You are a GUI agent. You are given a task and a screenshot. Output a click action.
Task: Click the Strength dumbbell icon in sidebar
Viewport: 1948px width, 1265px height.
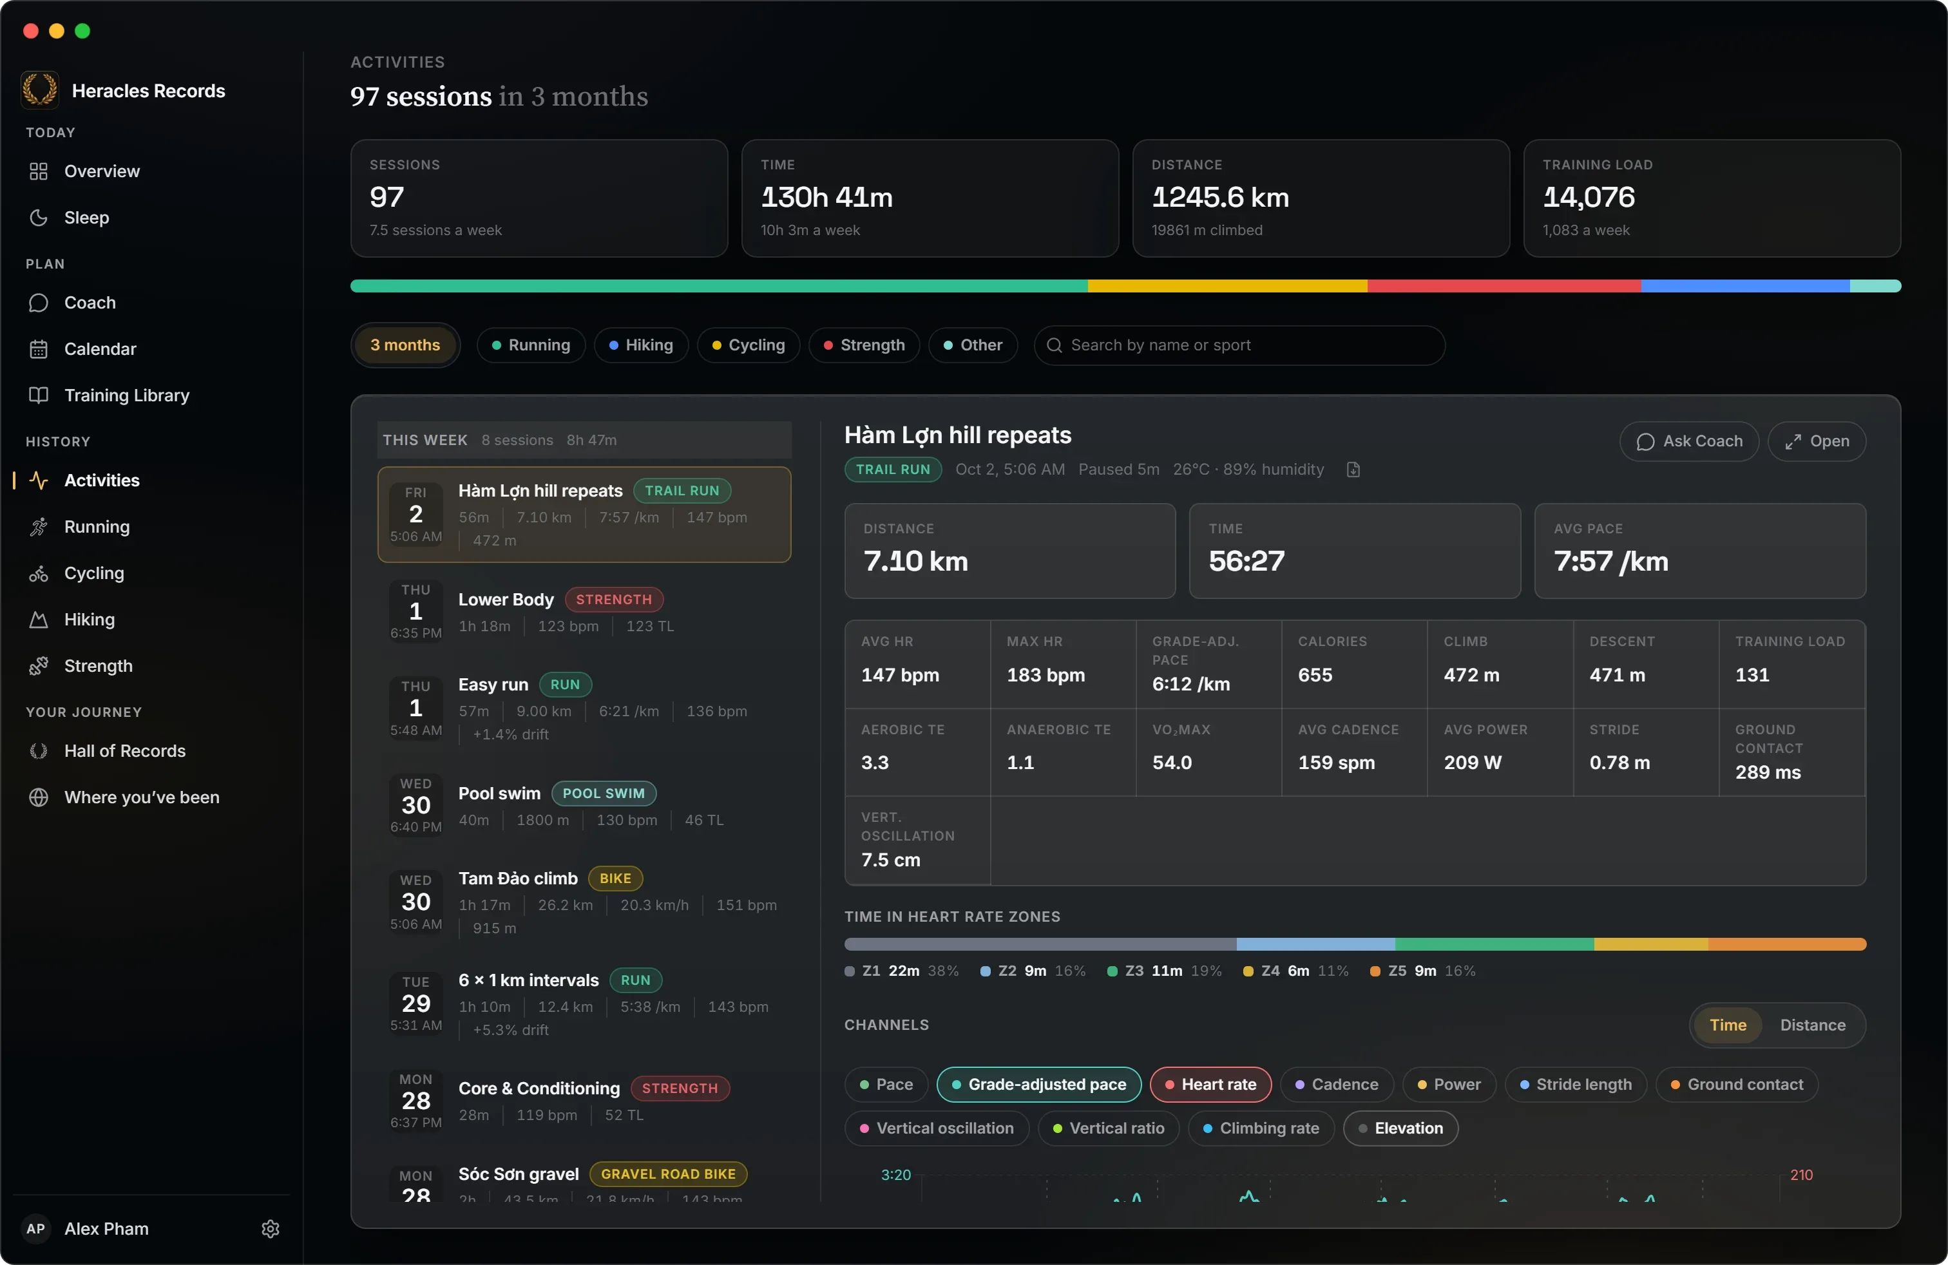(39, 666)
